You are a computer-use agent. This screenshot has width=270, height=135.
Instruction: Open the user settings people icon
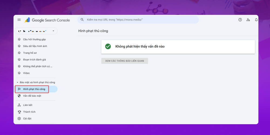248,20
